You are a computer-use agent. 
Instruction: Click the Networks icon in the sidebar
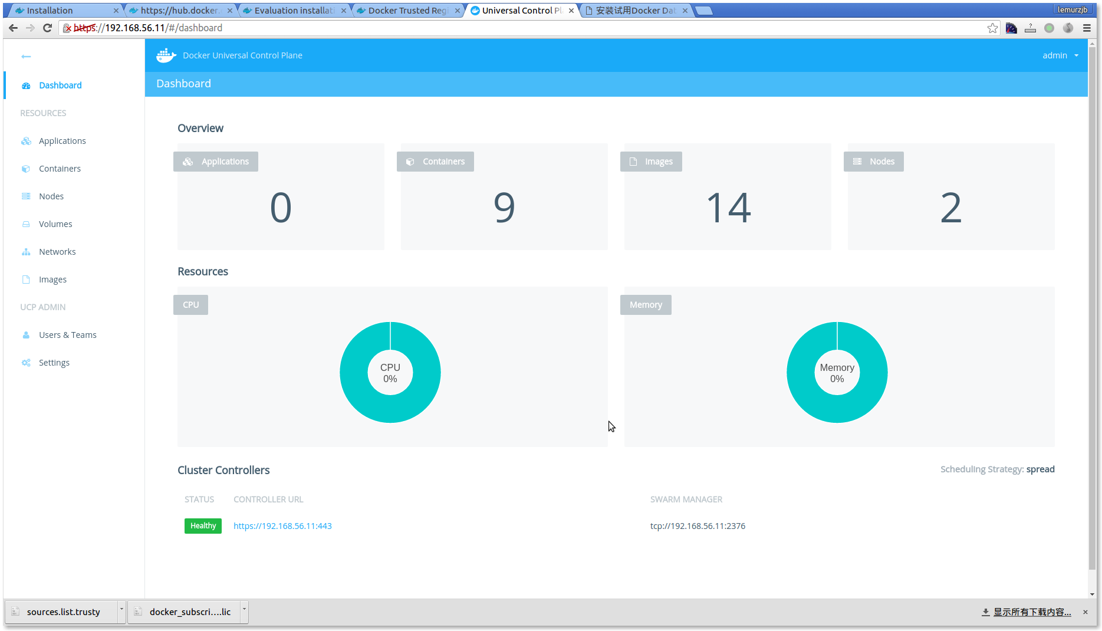tap(26, 252)
